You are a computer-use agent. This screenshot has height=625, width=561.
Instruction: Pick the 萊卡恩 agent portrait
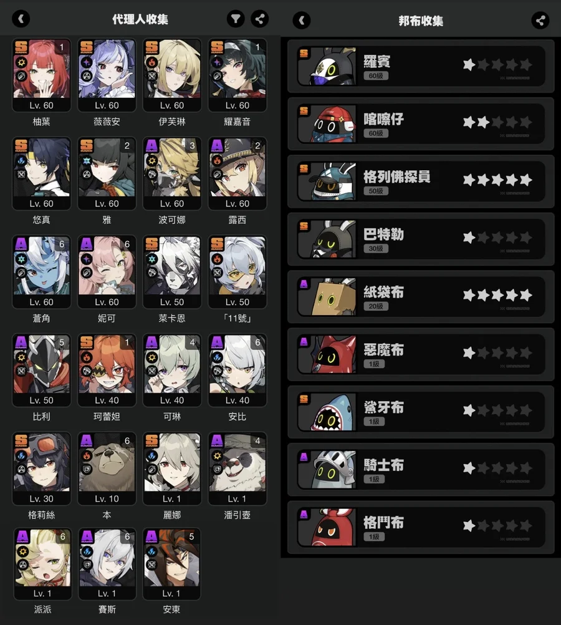[172, 272]
